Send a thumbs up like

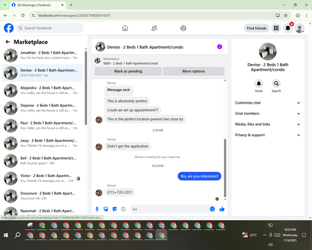click(222, 209)
